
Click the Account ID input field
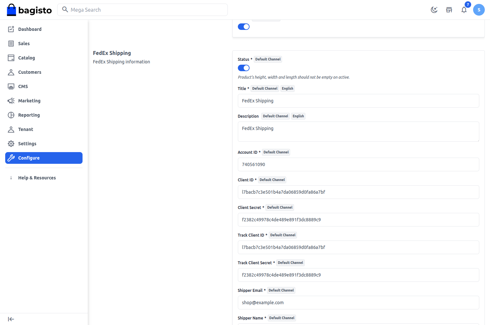tap(358, 164)
